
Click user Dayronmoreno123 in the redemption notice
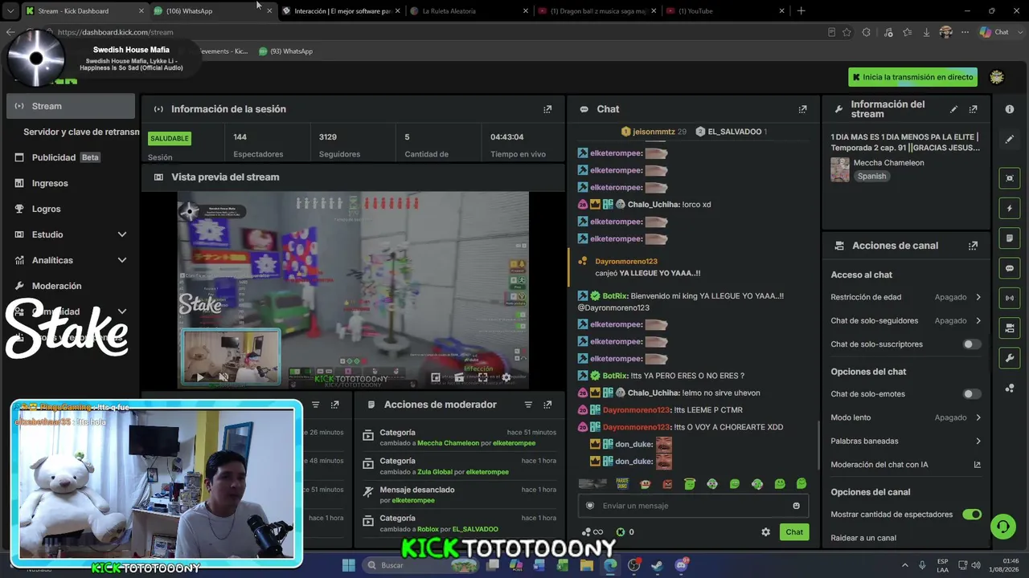click(626, 262)
